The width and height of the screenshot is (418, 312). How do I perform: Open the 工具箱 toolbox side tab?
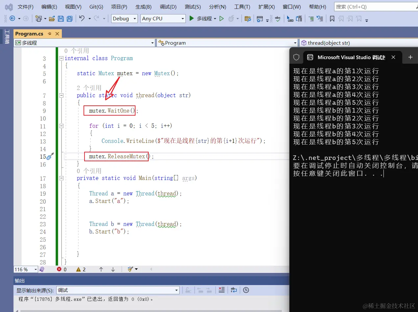click(7, 37)
